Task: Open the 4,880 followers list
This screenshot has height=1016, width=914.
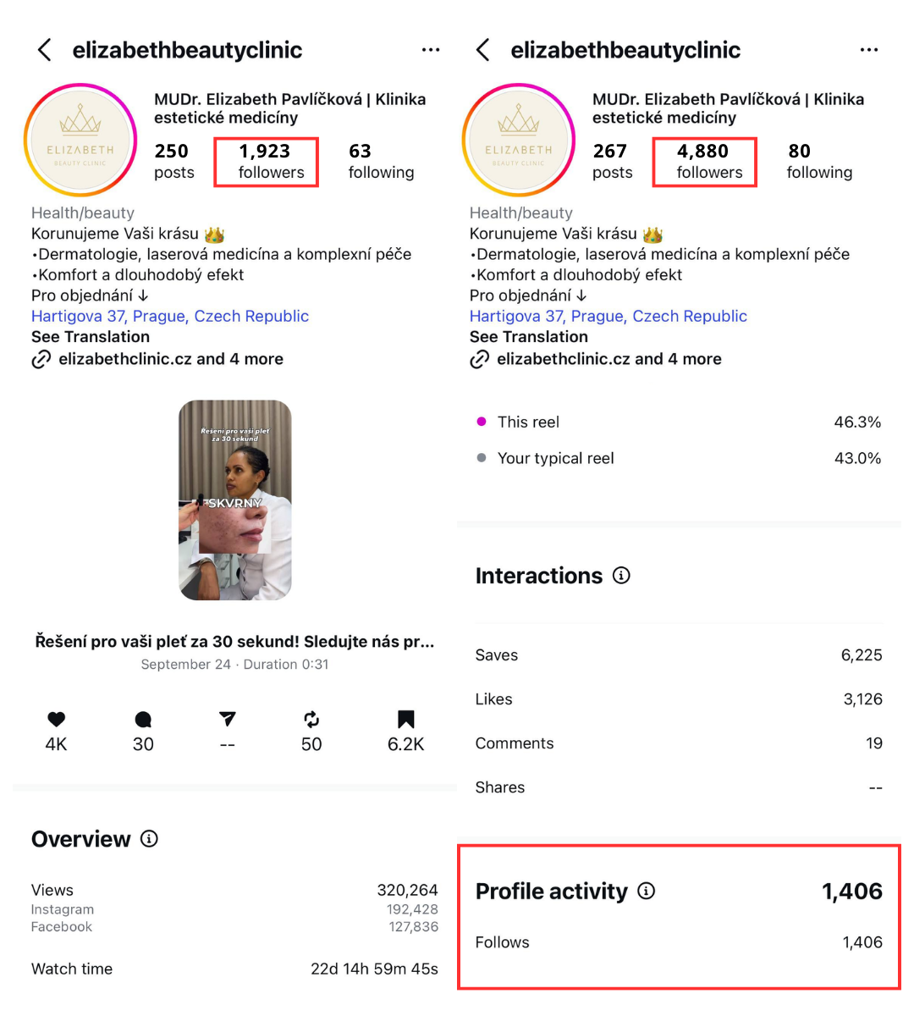Action: click(x=705, y=161)
